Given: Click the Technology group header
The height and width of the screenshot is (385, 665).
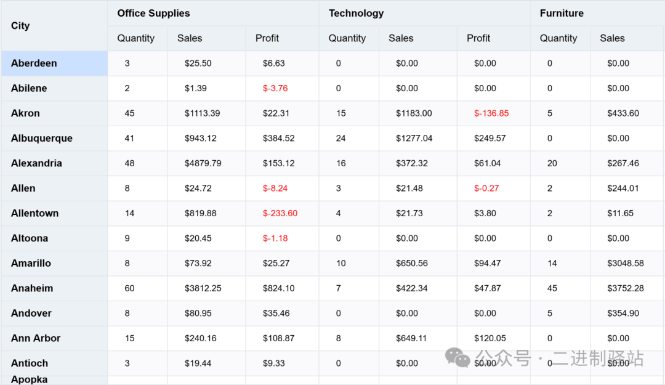Looking at the screenshot, I should (x=356, y=13).
